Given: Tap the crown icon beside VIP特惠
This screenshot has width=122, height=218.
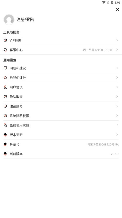Looking at the screenshot, I should tap(5, 40).
